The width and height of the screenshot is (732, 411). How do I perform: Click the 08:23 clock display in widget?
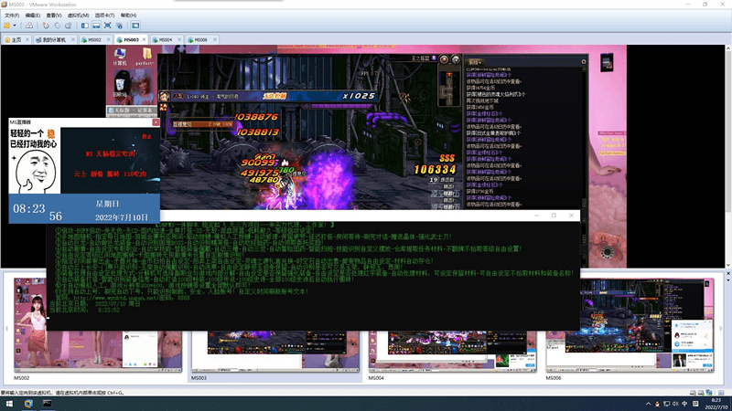click(29, 209)
